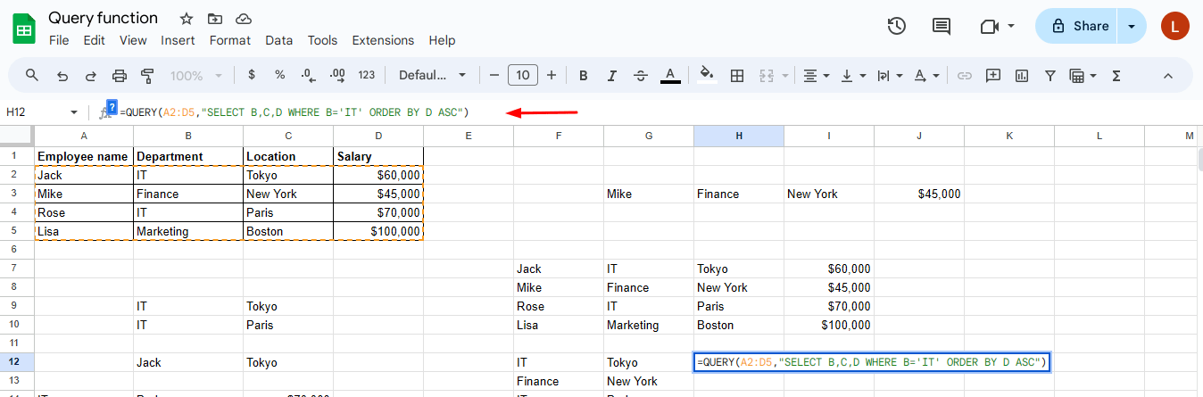Toggle bold formatting
This screenshot has width=1203, height=397.
(x=584, y=76)
